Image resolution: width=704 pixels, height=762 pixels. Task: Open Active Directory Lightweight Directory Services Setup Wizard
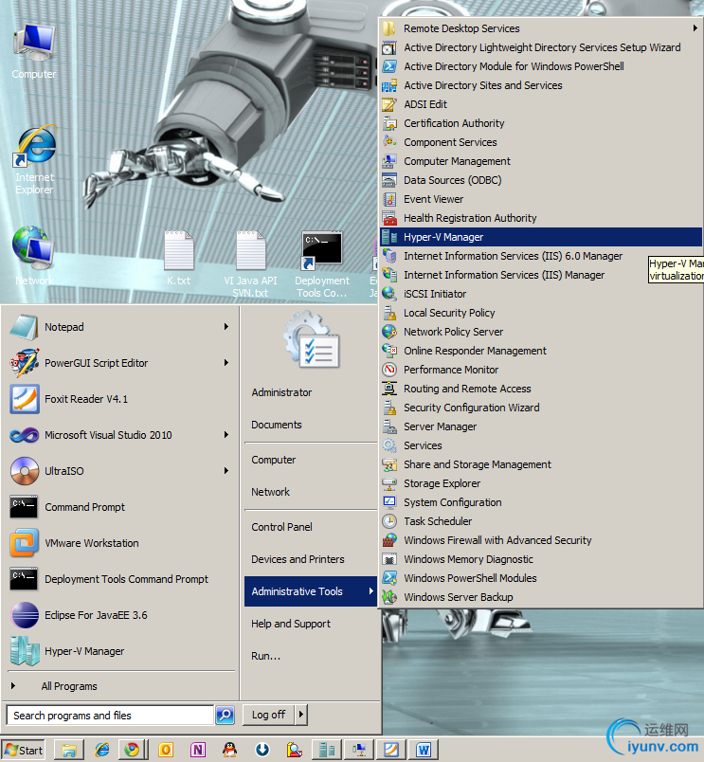541,47
